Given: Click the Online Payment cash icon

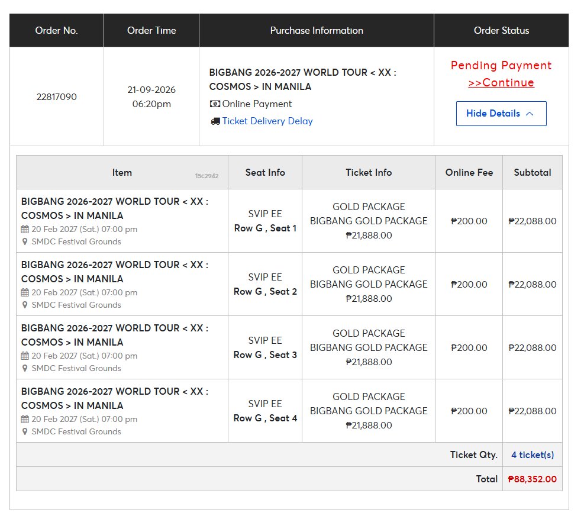Looking at the screenshot, I should tap(215, 104).
